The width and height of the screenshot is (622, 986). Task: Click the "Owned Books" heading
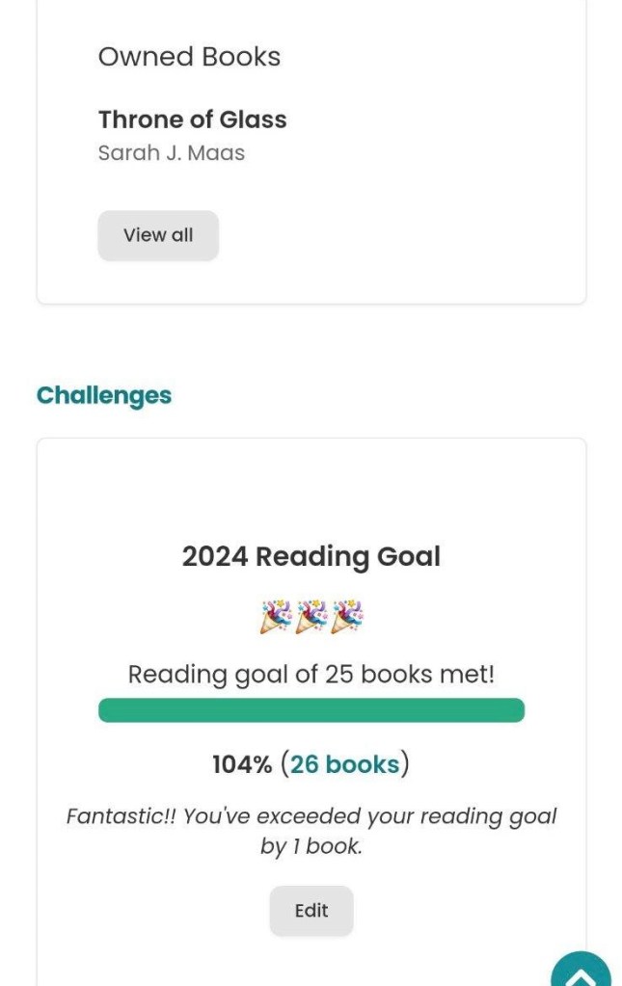click(189, 57)
